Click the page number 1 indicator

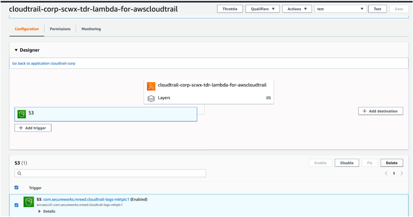click(394, 173)
